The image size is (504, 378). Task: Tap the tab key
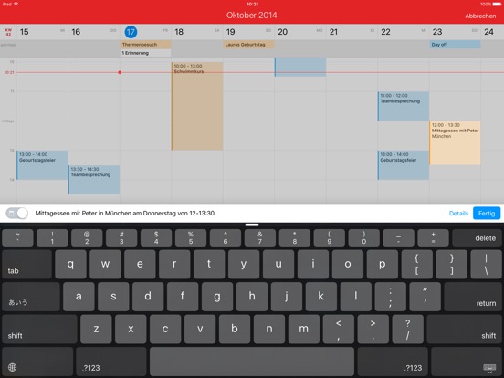[x=26, y=264]
